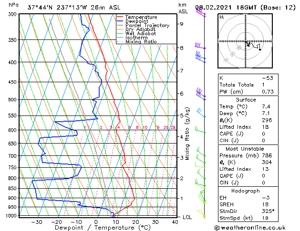300x231 pixels.
Task: Click the hPa axis unit label
Action: pos(13,5)
